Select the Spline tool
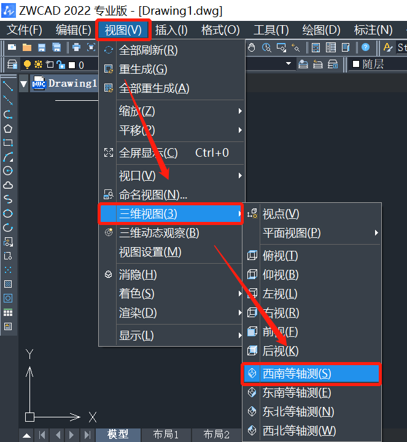Image resolution: width=407 pixels, height=442 pixels. coord(8,199)
